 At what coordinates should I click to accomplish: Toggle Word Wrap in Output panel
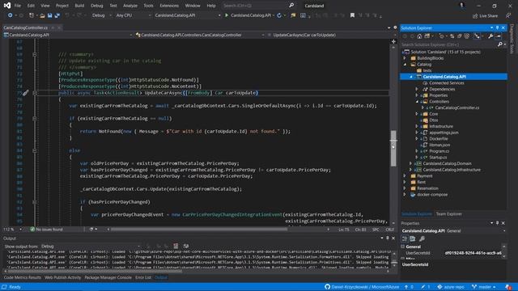(x=186, y=246)
